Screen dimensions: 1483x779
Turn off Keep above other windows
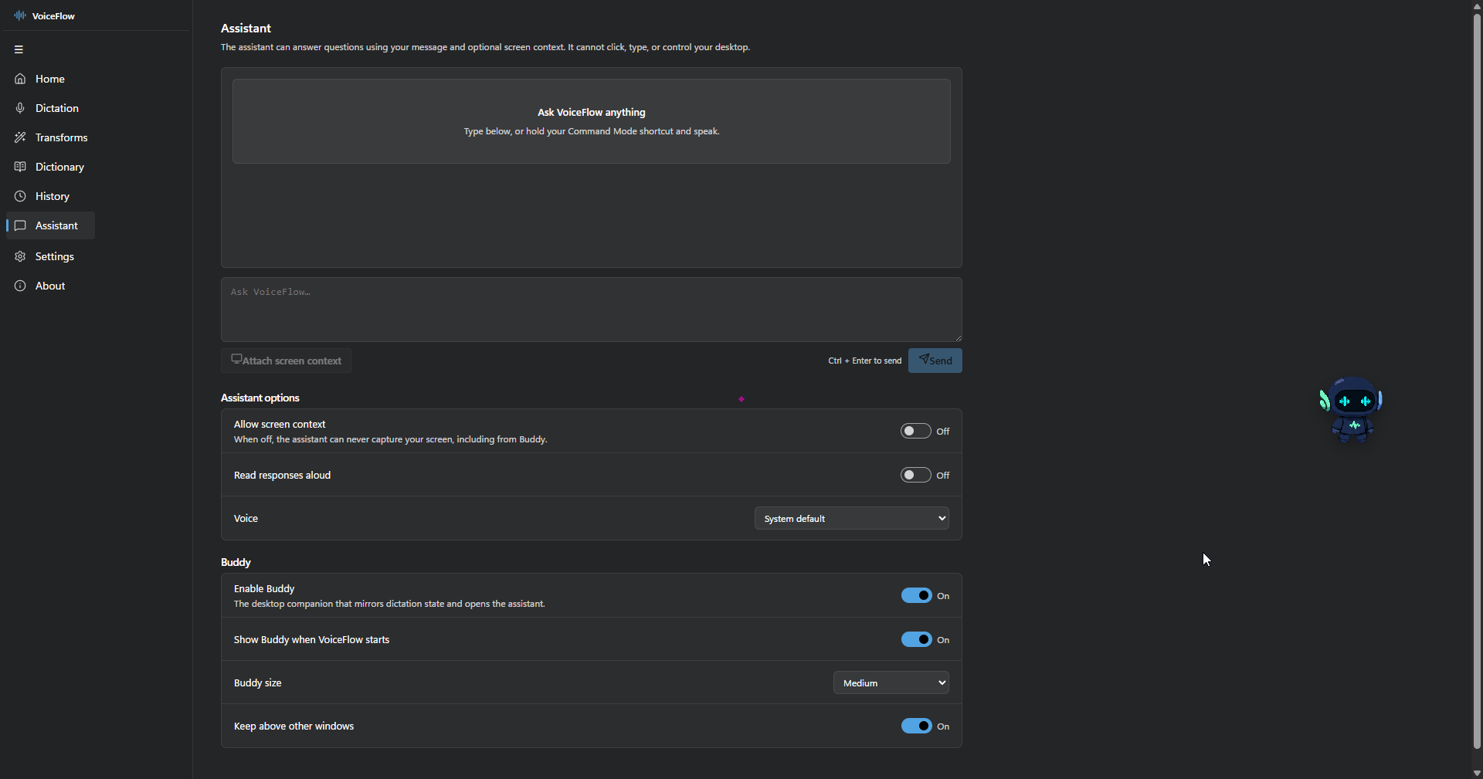tap(917, 726)
